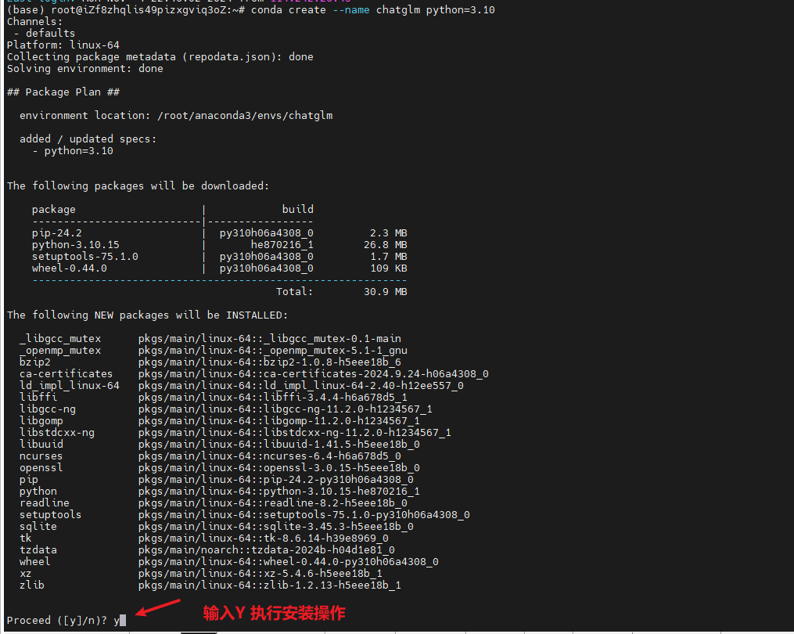Click the 'conda create' command text
This screenshot has width=794, height=634.
coord(289,10)
